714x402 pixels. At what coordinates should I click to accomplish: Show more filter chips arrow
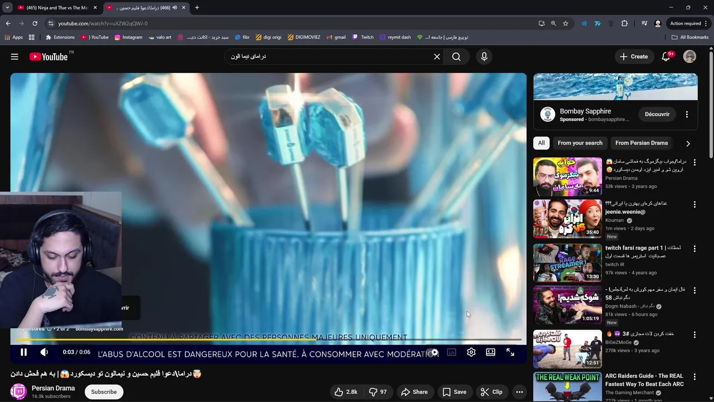tap(688, 143)
